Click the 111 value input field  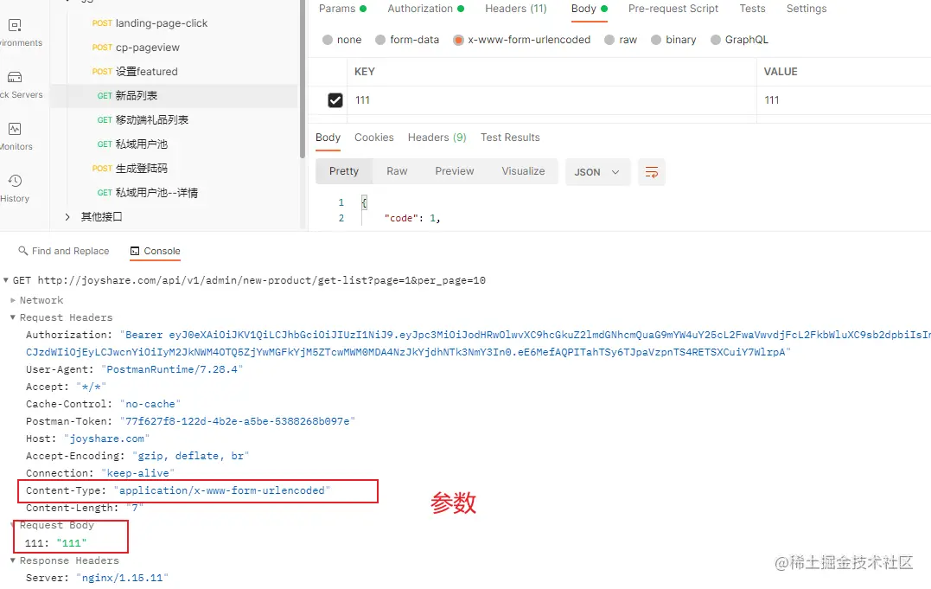[x=844, y=100]
